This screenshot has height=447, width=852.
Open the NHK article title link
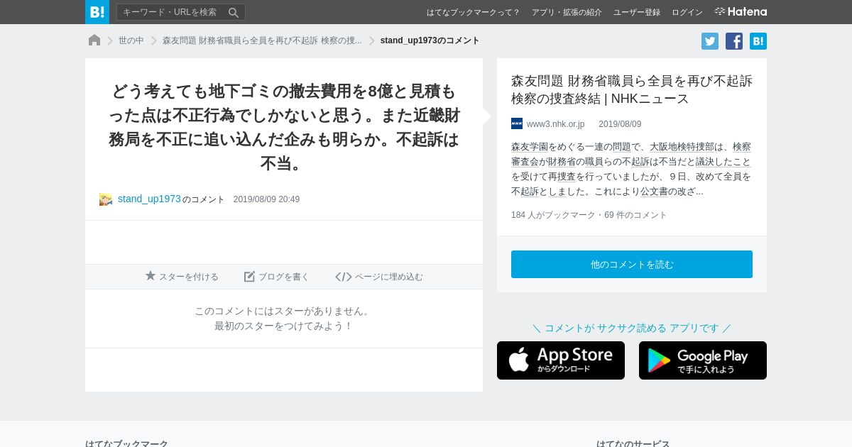tap(632, 89)
